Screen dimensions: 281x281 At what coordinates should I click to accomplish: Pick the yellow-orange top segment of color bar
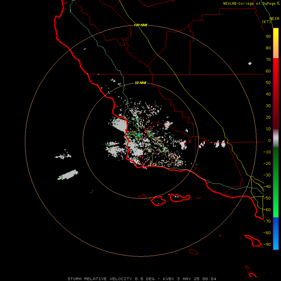click(x=276, y=43)
